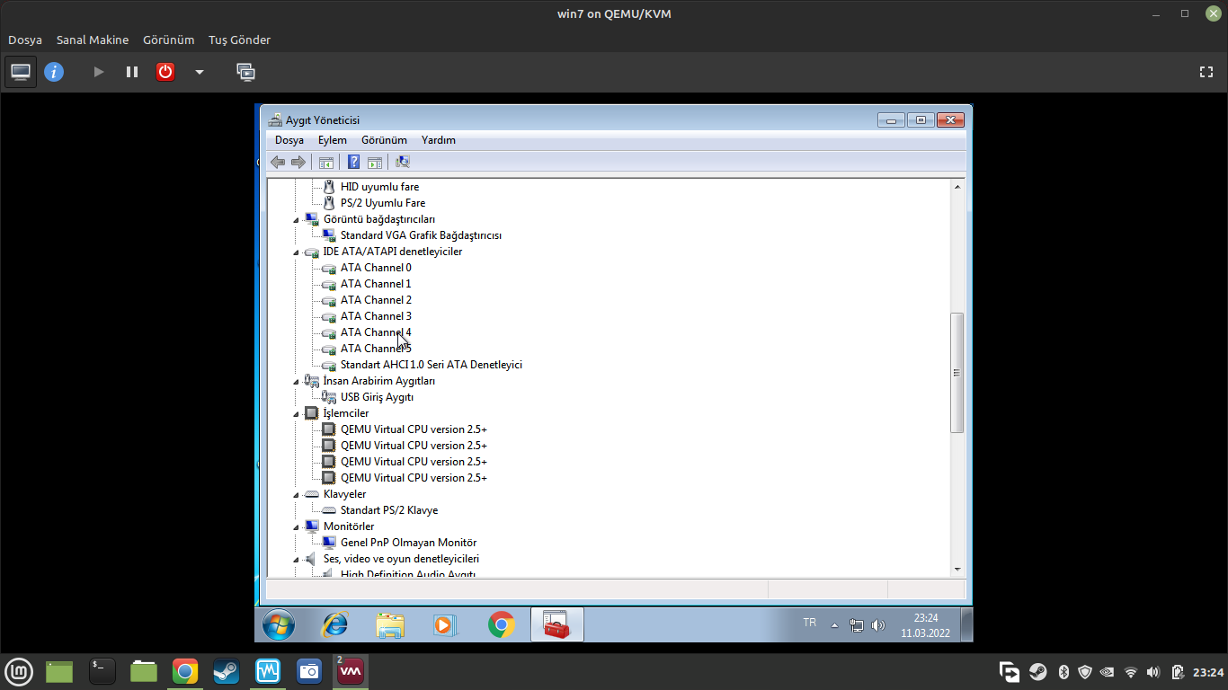
Task: Click the greyed-out run VM play button
Action: click(x=99, y=72)
